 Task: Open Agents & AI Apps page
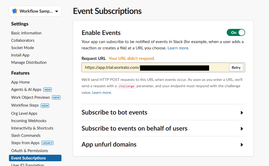pyautogui.click(x=26, y=90)
